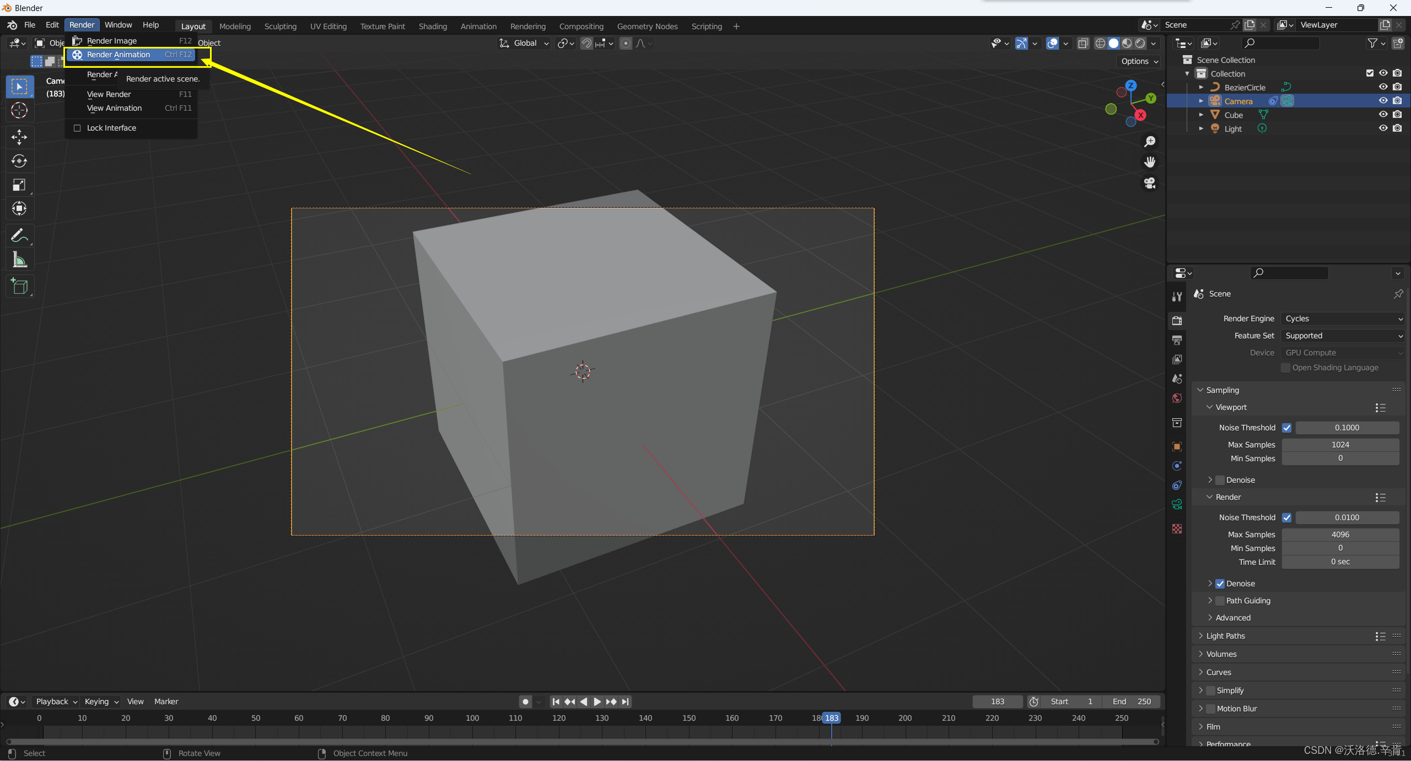Click frame 183 on timeline
This screenshot has width=1411, height=761.
coord(831,718)
